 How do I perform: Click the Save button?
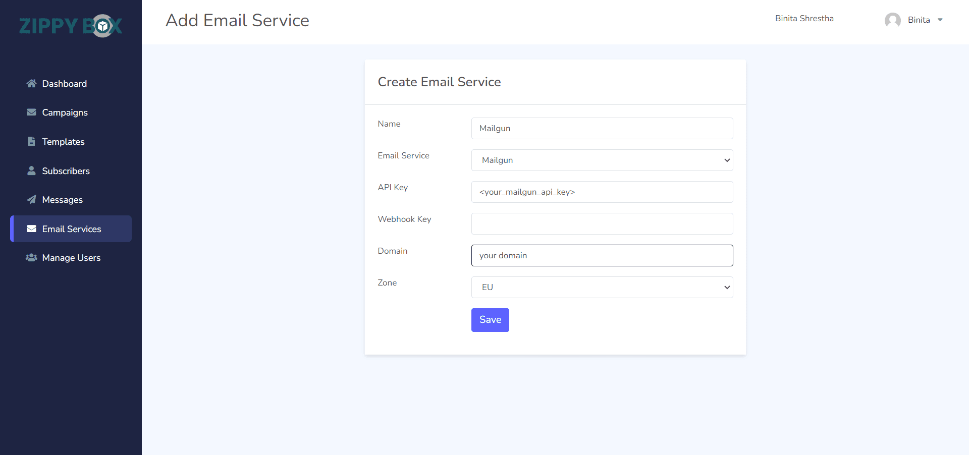tap(490, 320)
